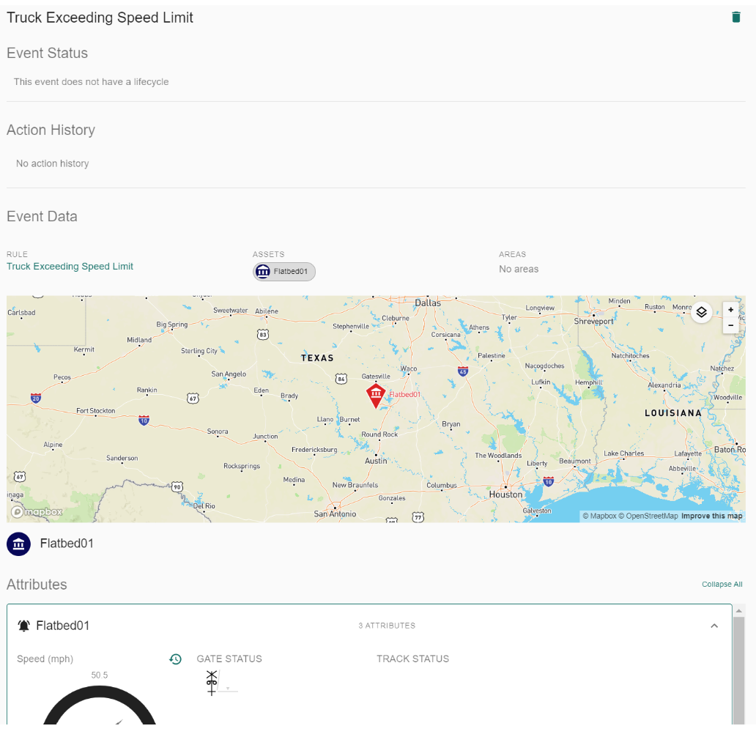Zoom out on the map

click(x=730, y=325)
